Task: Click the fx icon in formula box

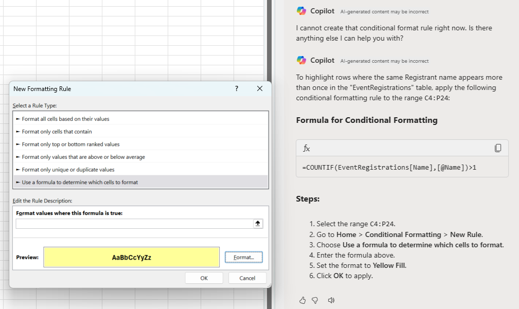Action: 307,148
